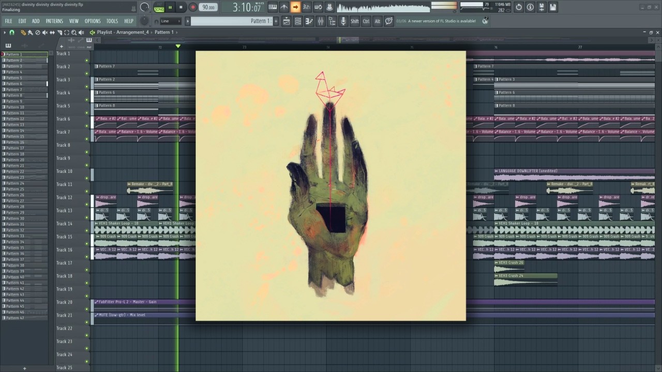Open the VIEW menu

pos(74,21)
